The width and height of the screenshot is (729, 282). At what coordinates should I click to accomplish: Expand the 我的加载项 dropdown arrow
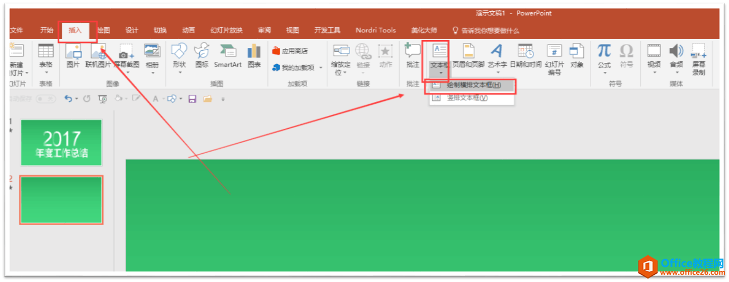(x=321, y=68)
